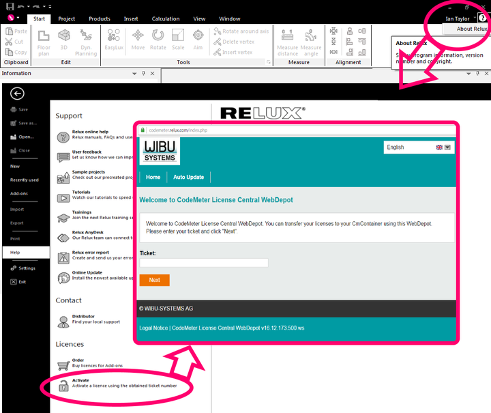Click the Tutorials play icon
This screenshot has width=491, height=413.
(x=63, y=197)
